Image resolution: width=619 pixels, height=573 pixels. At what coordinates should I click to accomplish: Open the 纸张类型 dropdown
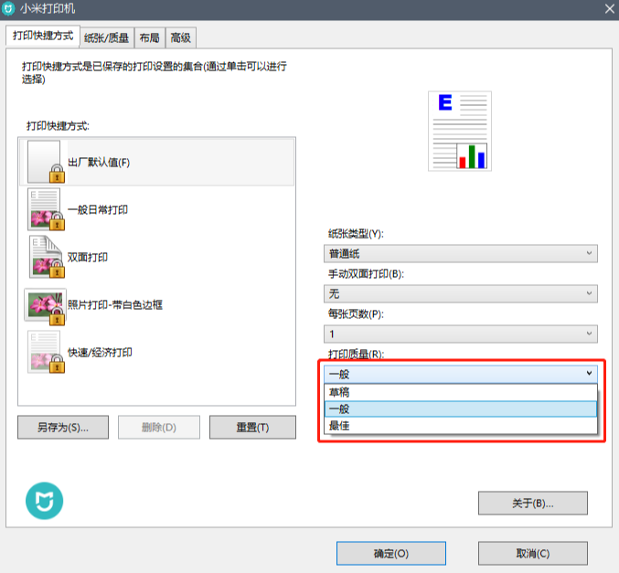tap(460, 253)
